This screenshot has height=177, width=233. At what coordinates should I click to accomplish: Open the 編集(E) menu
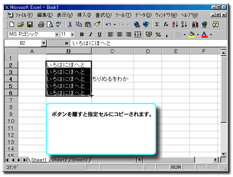click(45, 15)
